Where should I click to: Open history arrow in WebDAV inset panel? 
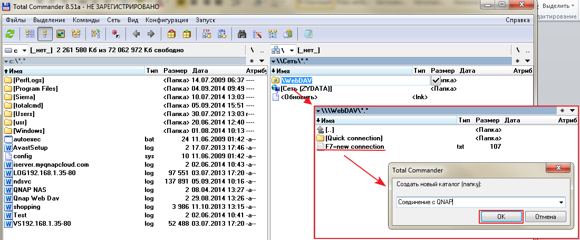pos(572,110)
